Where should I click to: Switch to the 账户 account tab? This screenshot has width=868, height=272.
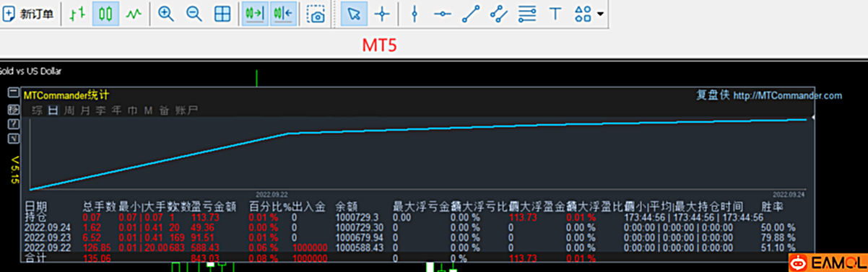click(186, 110)
